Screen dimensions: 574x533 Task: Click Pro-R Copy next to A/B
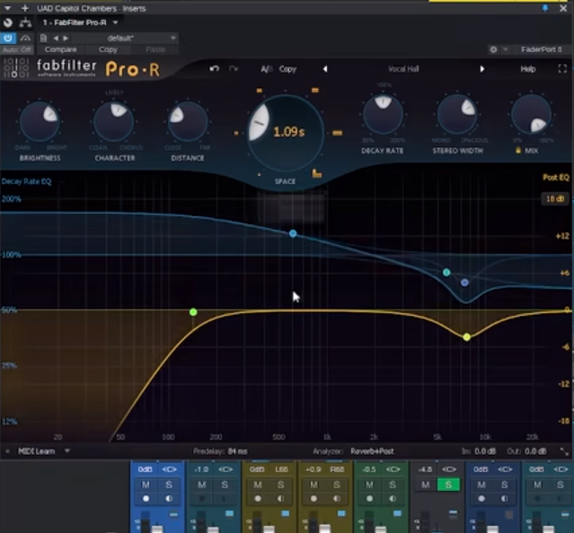[x=287, y=69]
